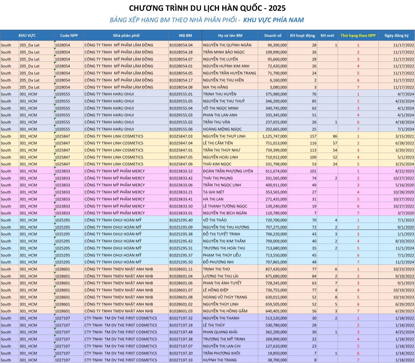415x363 pixels.
Task: Click the name NGUYỄN THỊ QUỲNH NGÂN
Action: (227, 45)
